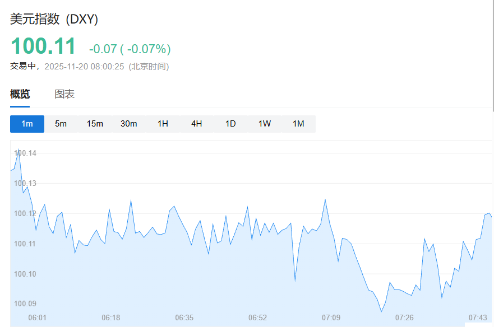This screenshot has height=327, width=494.
Task: Click the 06:18 time axis label
Action: (x=111, y=317)
